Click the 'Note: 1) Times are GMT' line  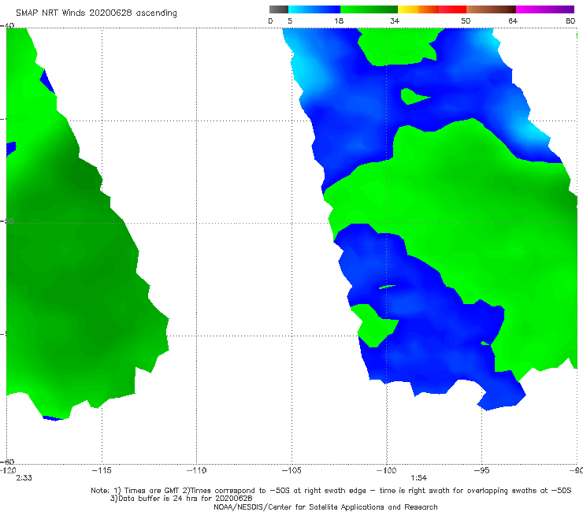pos(331,491)
